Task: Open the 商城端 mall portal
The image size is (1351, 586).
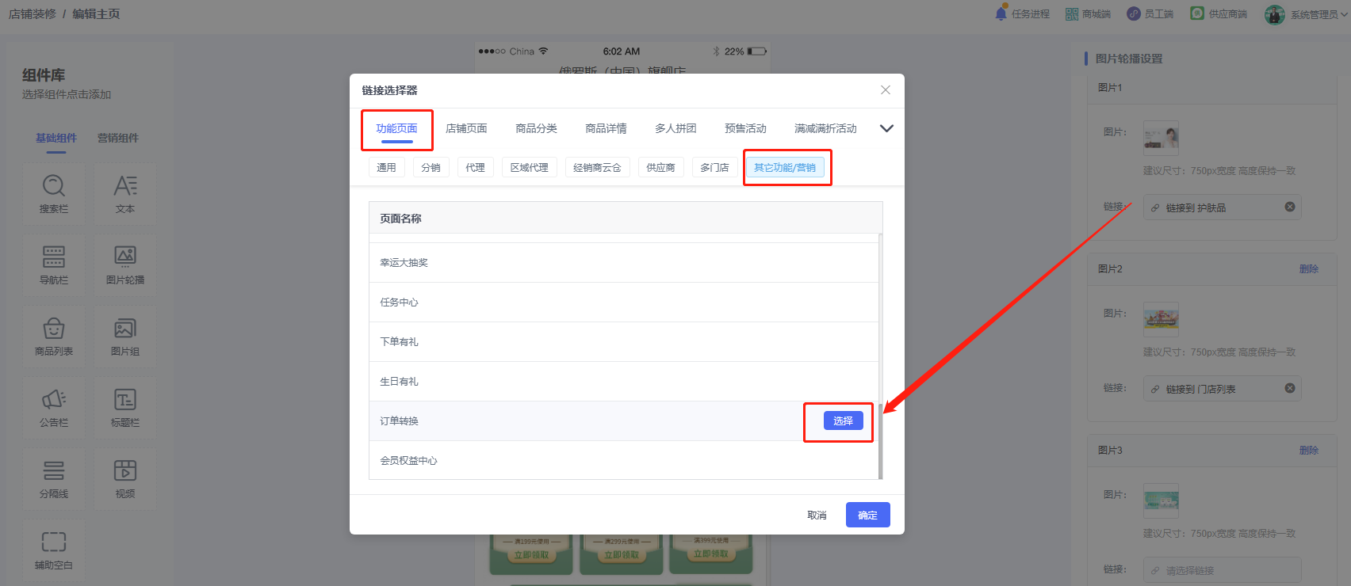Action: point(1088,14)
